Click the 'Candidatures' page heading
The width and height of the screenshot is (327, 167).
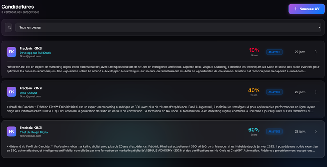pos(18,7)
